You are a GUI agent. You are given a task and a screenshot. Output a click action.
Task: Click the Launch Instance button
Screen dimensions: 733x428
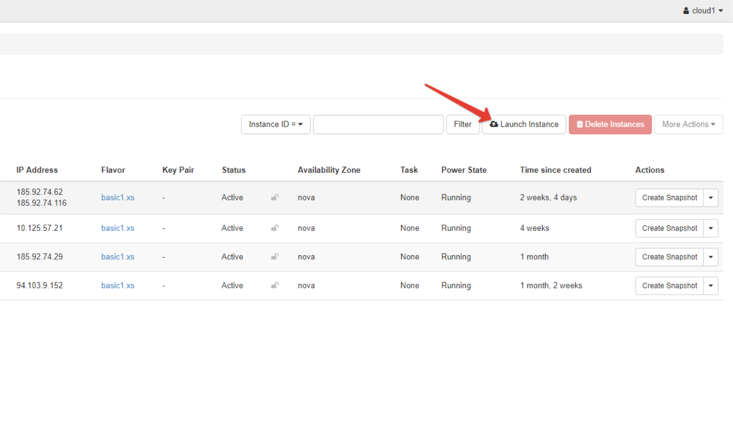524,125
